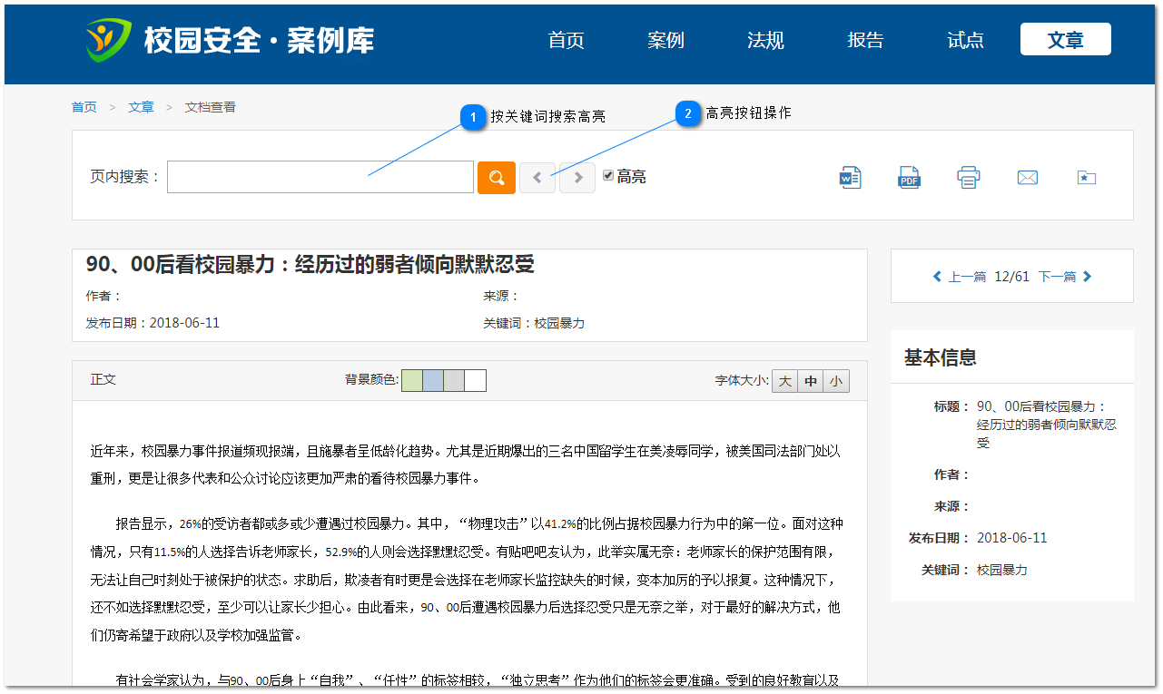This screenshot has width=1163, height=694.
Task: Set font size to 大
Action: 784,380
